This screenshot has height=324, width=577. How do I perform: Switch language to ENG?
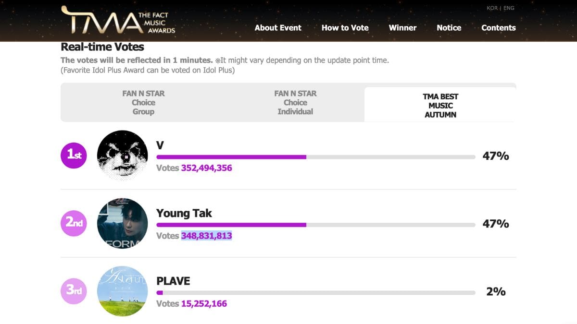coord(509,8)
